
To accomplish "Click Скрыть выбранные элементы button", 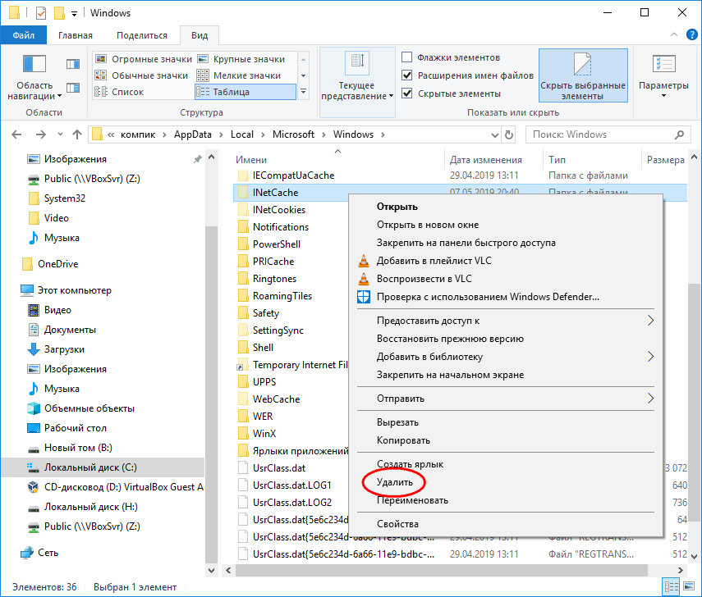I will click(583, 75).
